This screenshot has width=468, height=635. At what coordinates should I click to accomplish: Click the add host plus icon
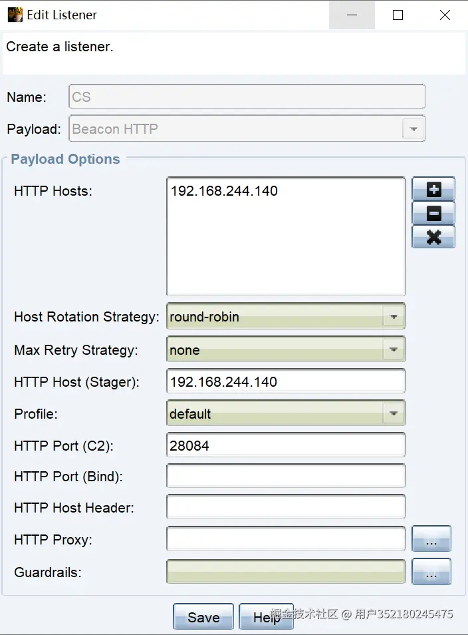[x=433, y=189]
